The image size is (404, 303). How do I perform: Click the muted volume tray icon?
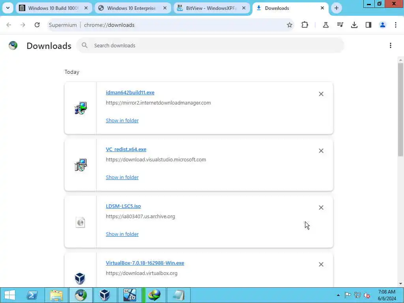(x=367, y=295)
